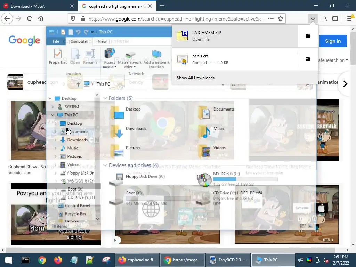The width and height of the screenshot is (356, 267).
Task: Launch Chrome from the pinned taskbar icon
Action: click(42, 260)
